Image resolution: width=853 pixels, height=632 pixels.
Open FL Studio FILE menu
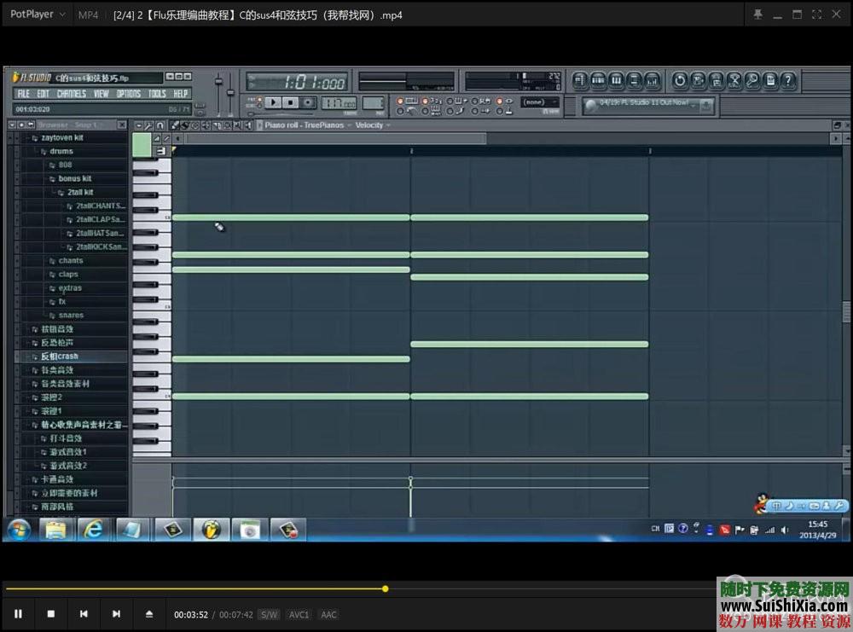(x=23, y=94)
